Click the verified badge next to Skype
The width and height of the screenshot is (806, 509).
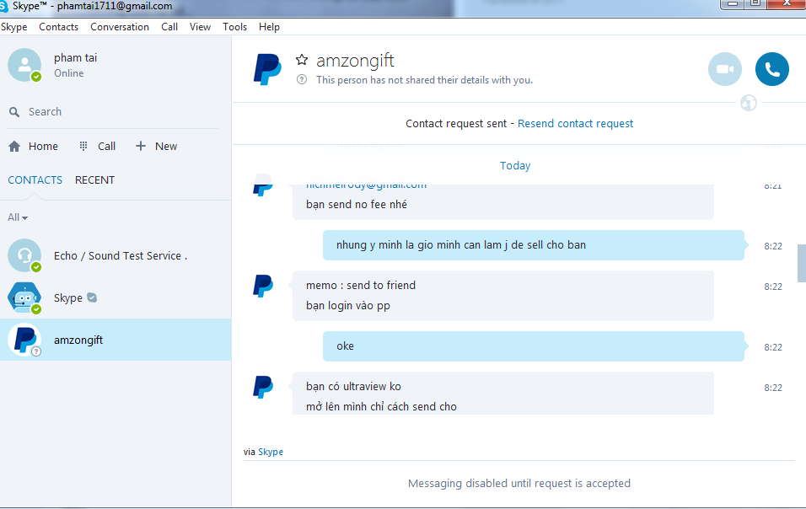click(92, 297)
